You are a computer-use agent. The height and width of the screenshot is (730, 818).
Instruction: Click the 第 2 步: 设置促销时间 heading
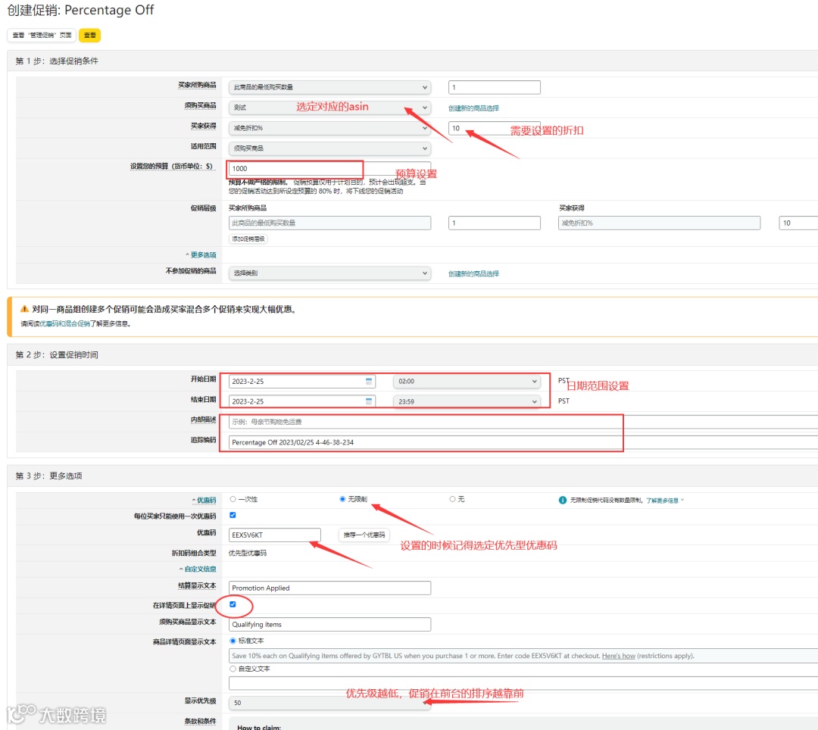click(56, 354)
